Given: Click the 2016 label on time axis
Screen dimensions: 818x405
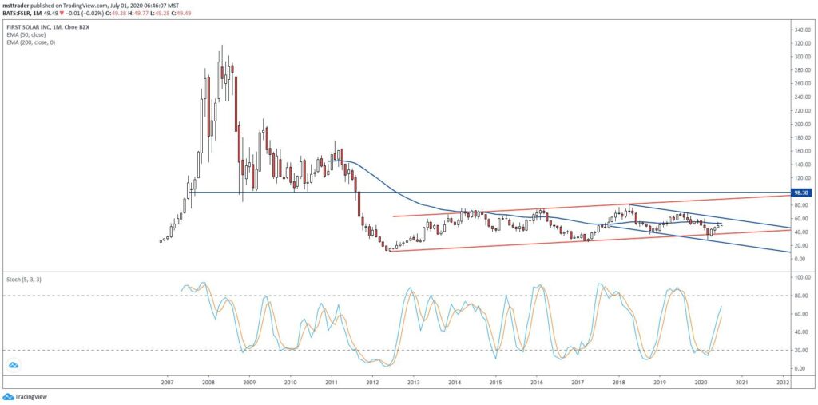Looking at the screenshot, I should coord(536,382).
